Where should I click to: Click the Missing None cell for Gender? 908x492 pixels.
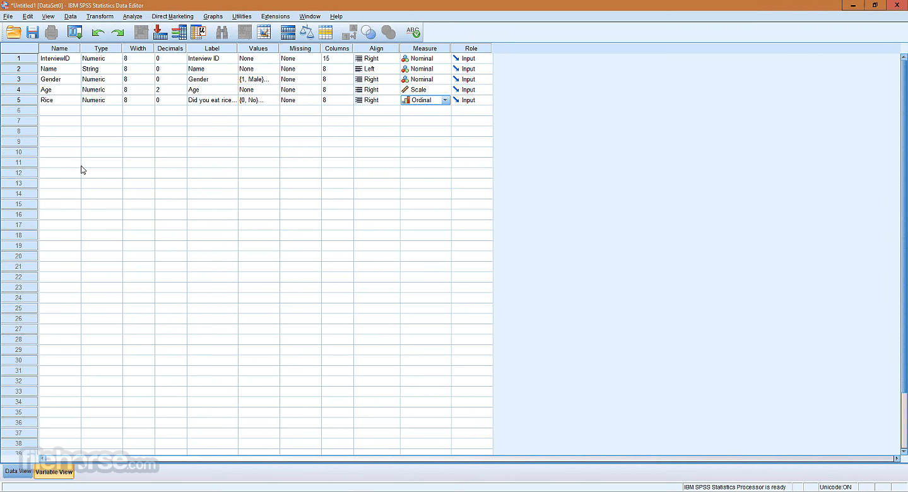(x=300, y=79)
